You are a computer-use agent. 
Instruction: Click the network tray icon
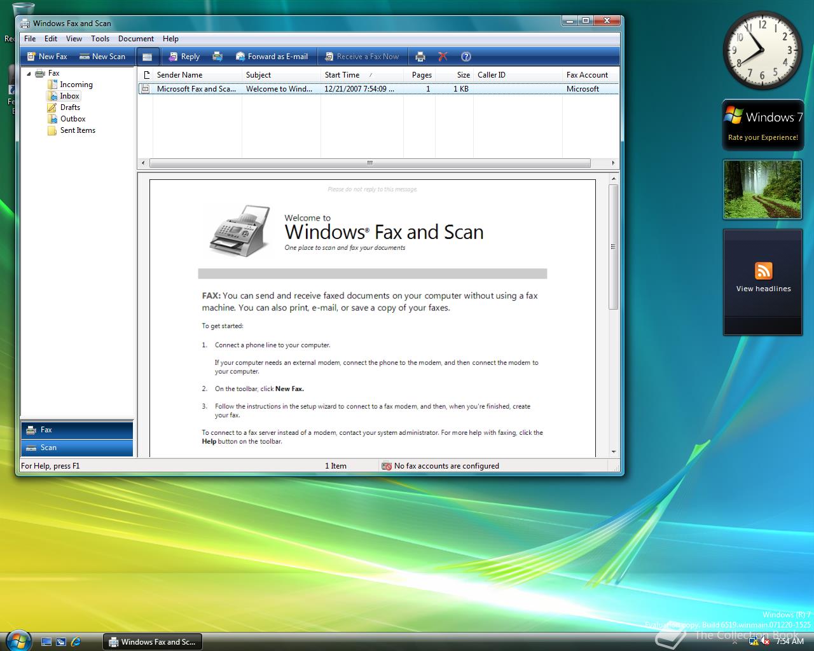coord(754,641)
